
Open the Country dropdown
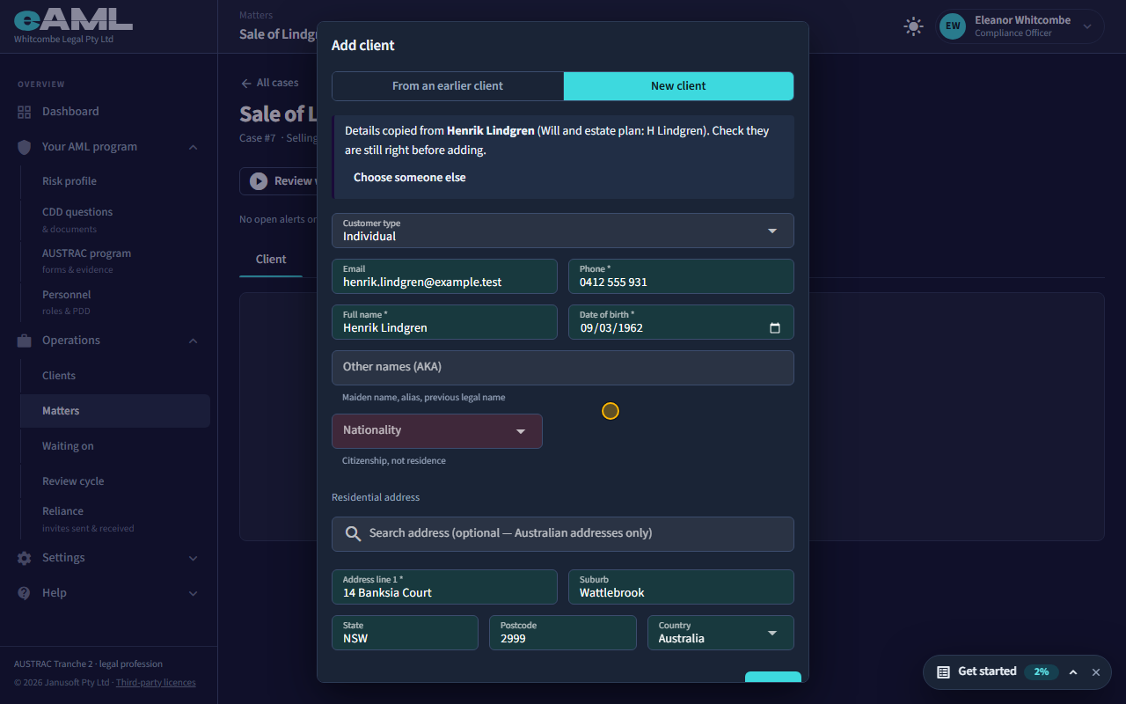point(720,633)
